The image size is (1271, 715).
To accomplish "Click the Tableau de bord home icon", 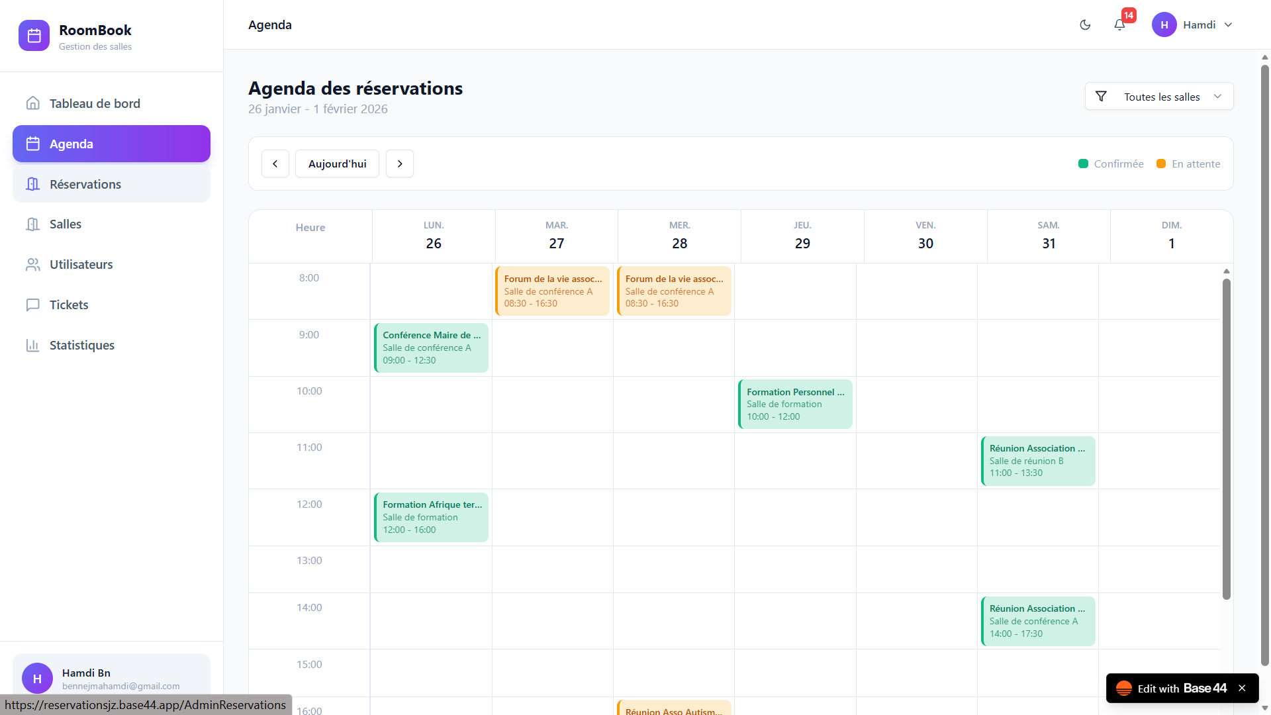I will (x=32, y=103).
